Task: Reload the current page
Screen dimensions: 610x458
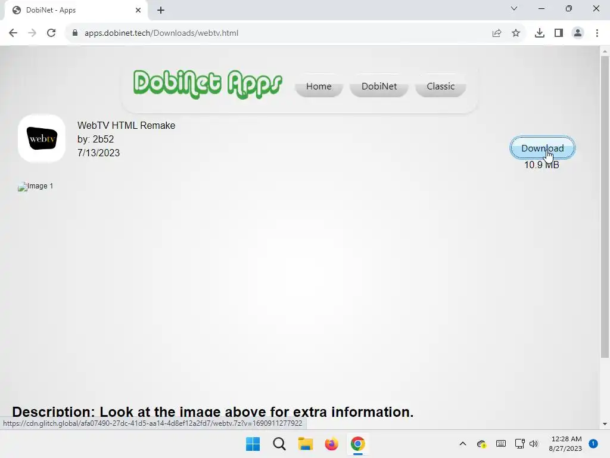Action: point(51,33)
